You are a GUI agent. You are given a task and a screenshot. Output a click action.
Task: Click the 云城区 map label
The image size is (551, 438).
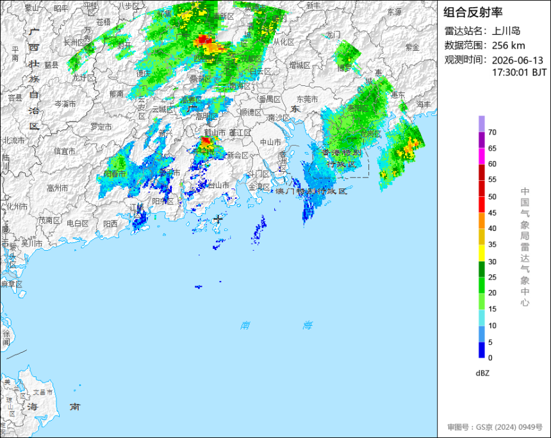(162, 110)
